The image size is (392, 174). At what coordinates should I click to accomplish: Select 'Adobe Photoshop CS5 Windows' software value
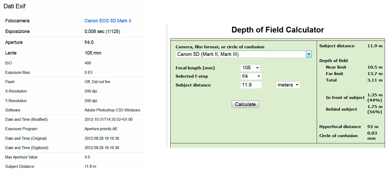(112, 110)
